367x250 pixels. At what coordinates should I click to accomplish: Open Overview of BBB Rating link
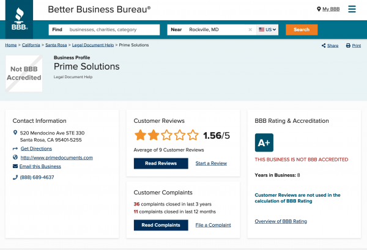281,221
